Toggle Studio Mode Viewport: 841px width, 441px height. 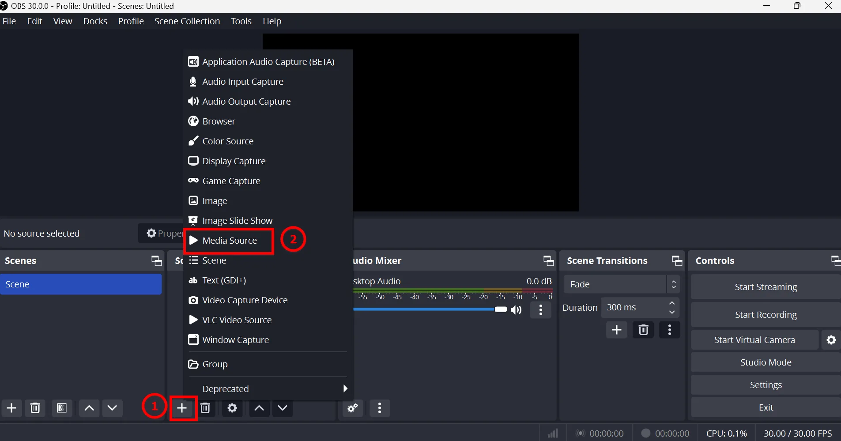pyautogui.click(x=766, y=362)
